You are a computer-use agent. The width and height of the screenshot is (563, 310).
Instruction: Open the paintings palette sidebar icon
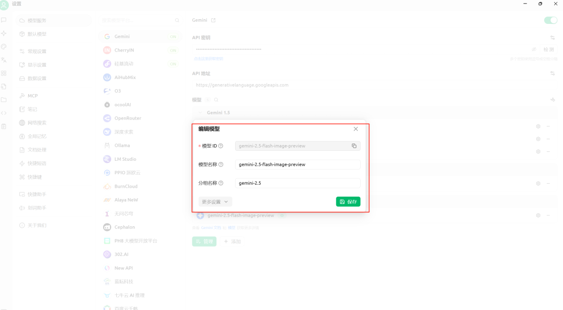[x=4, y=47]
